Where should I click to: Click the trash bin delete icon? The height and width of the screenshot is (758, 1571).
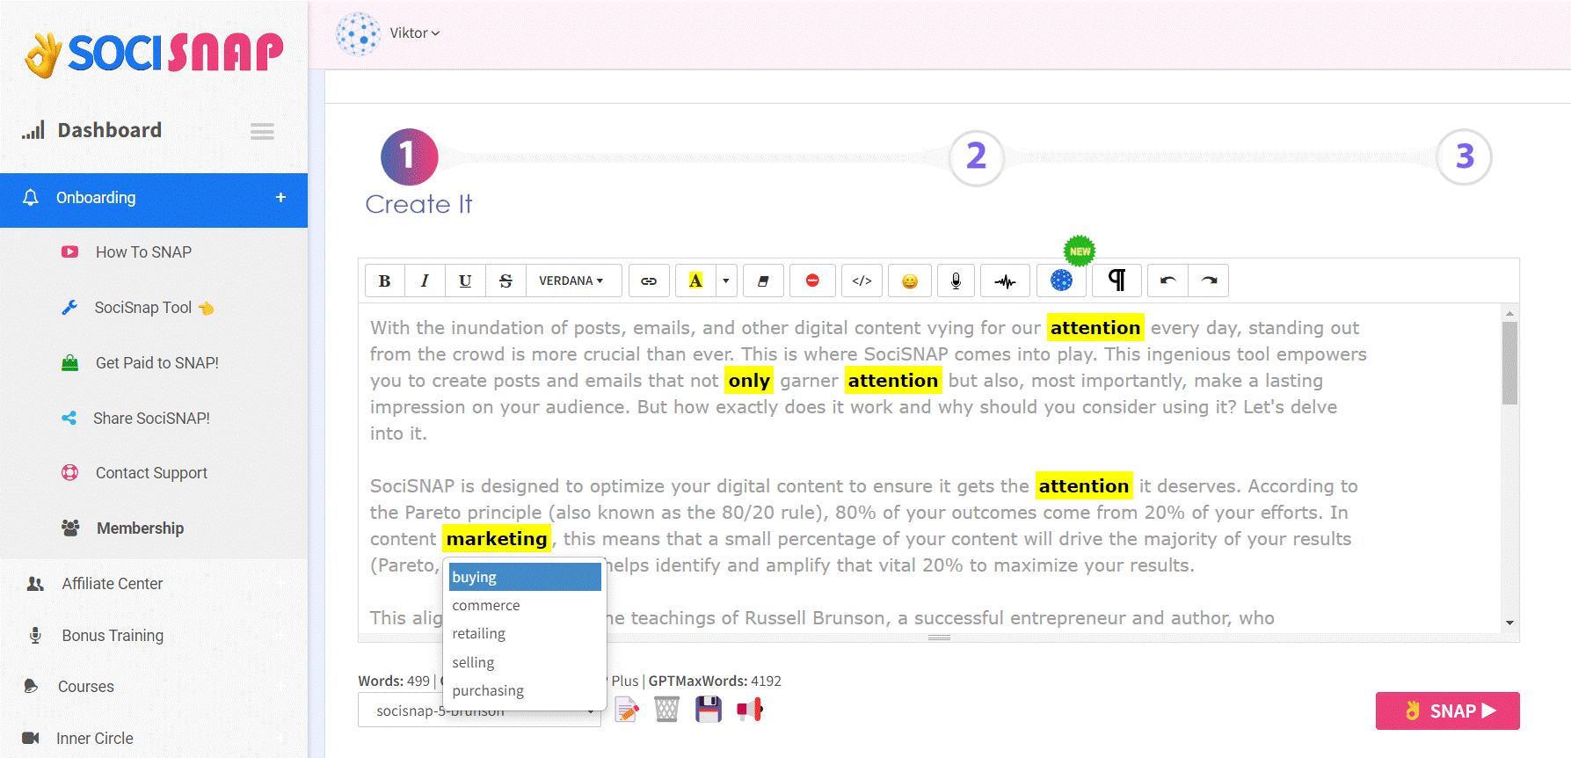click(667, 709)
